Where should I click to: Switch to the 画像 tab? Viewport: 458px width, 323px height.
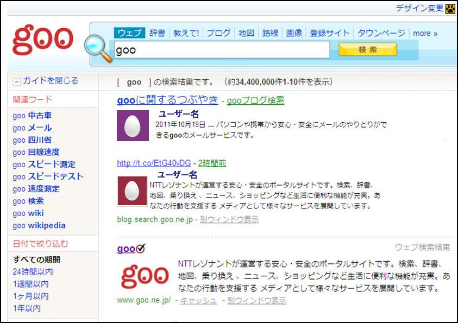point(294,33)
